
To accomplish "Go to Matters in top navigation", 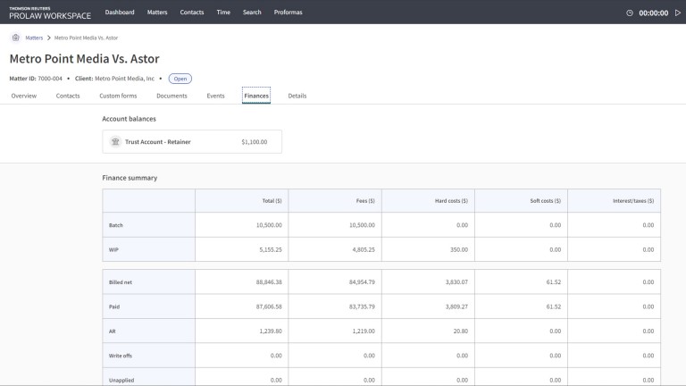I will pyautogui.click(x=157, y=13).
